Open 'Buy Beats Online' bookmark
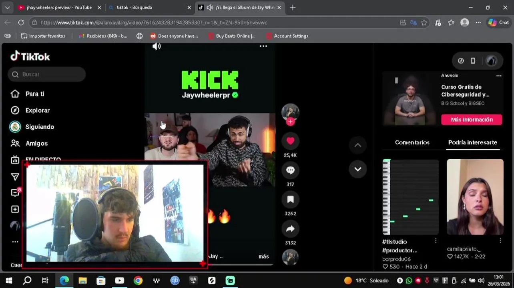Image resolution: width=514 pixels, height=288 pixels. pos(232,36)
